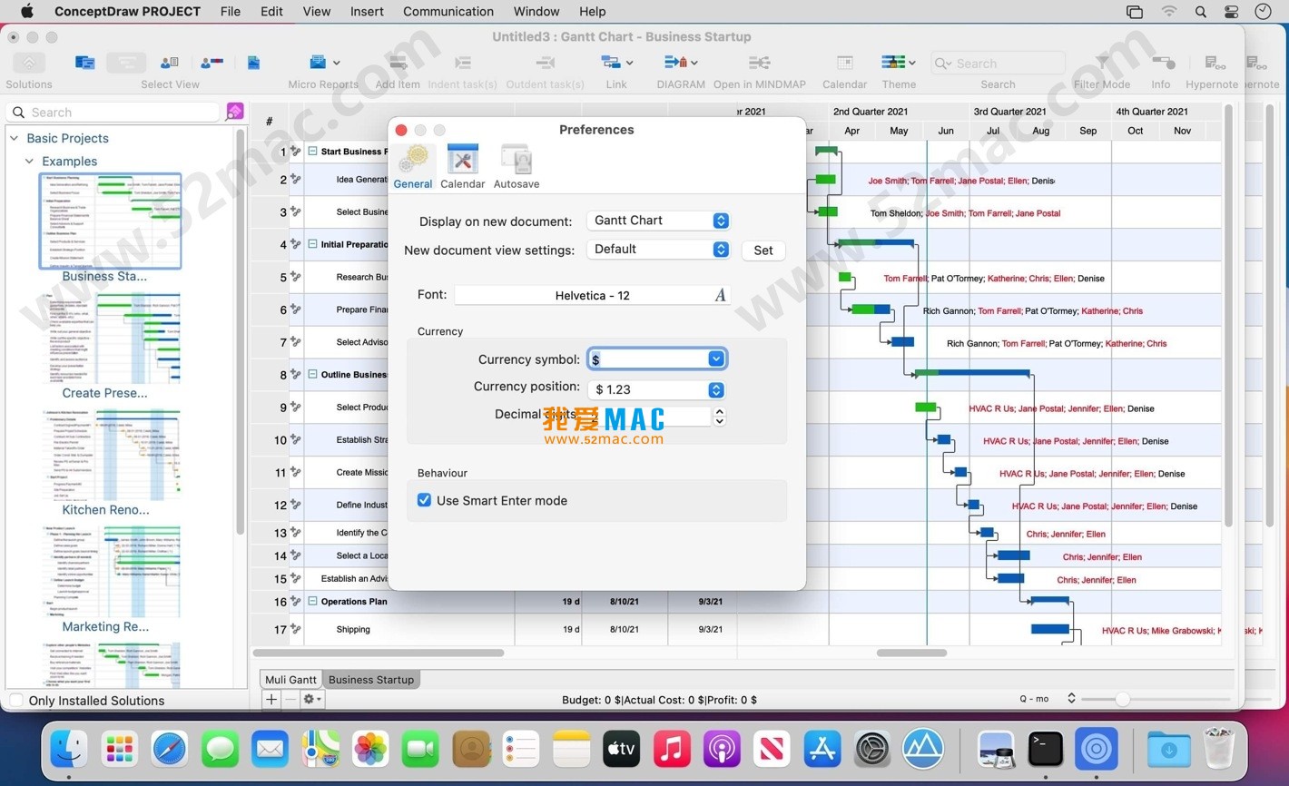
Task: Disable Use Smart Enter mode checkbox
Action: [x=424, y=500]
